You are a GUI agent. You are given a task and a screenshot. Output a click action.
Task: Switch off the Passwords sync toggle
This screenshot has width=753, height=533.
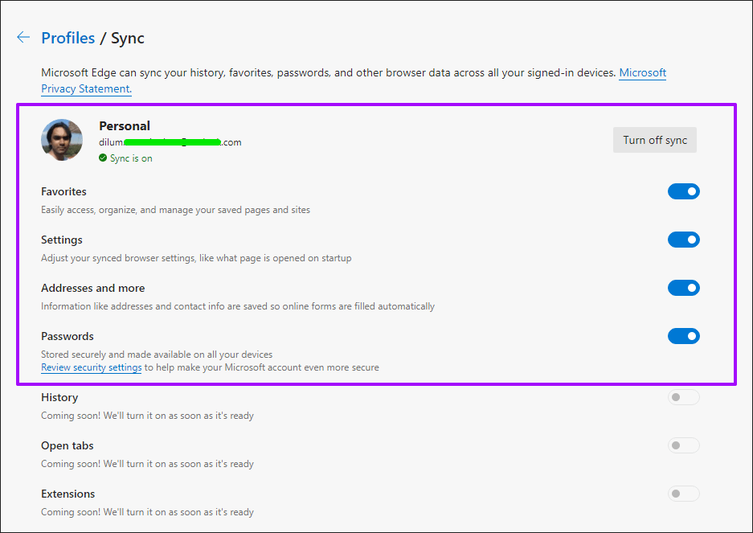point(683,336)
